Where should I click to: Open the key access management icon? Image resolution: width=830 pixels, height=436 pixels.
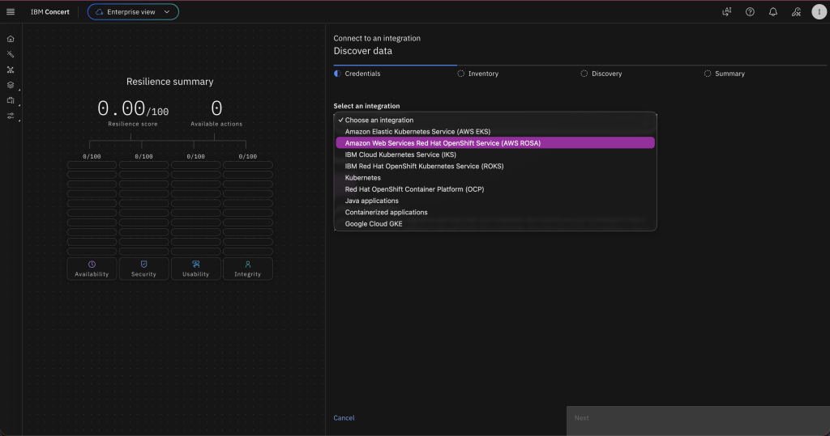(x=796, y=11)
